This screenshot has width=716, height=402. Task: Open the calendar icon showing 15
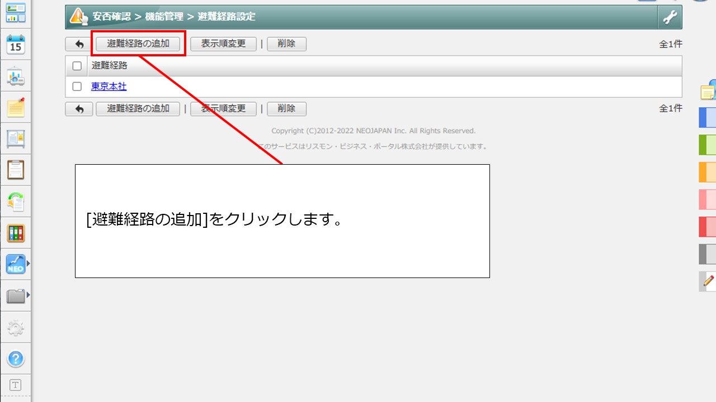pos(16,45)
